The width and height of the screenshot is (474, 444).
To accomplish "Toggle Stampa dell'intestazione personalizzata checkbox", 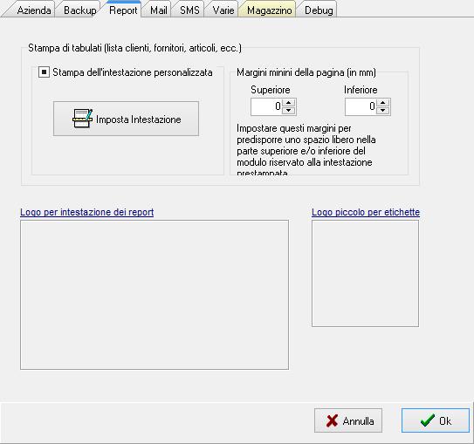I will click(x=44, y=72).
